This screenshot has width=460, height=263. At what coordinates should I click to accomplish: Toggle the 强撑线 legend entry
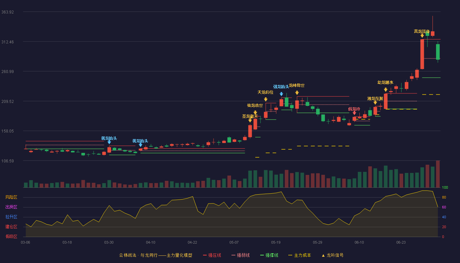coord(269,255)
